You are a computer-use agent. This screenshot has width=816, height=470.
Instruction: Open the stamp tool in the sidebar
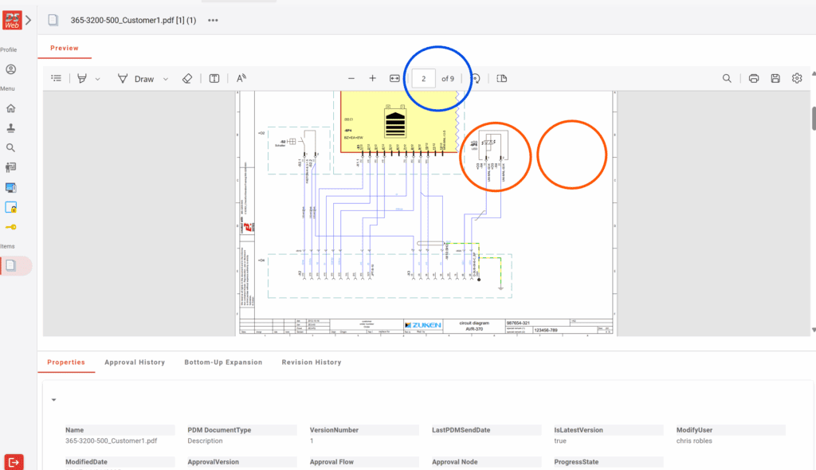point(10,127)
